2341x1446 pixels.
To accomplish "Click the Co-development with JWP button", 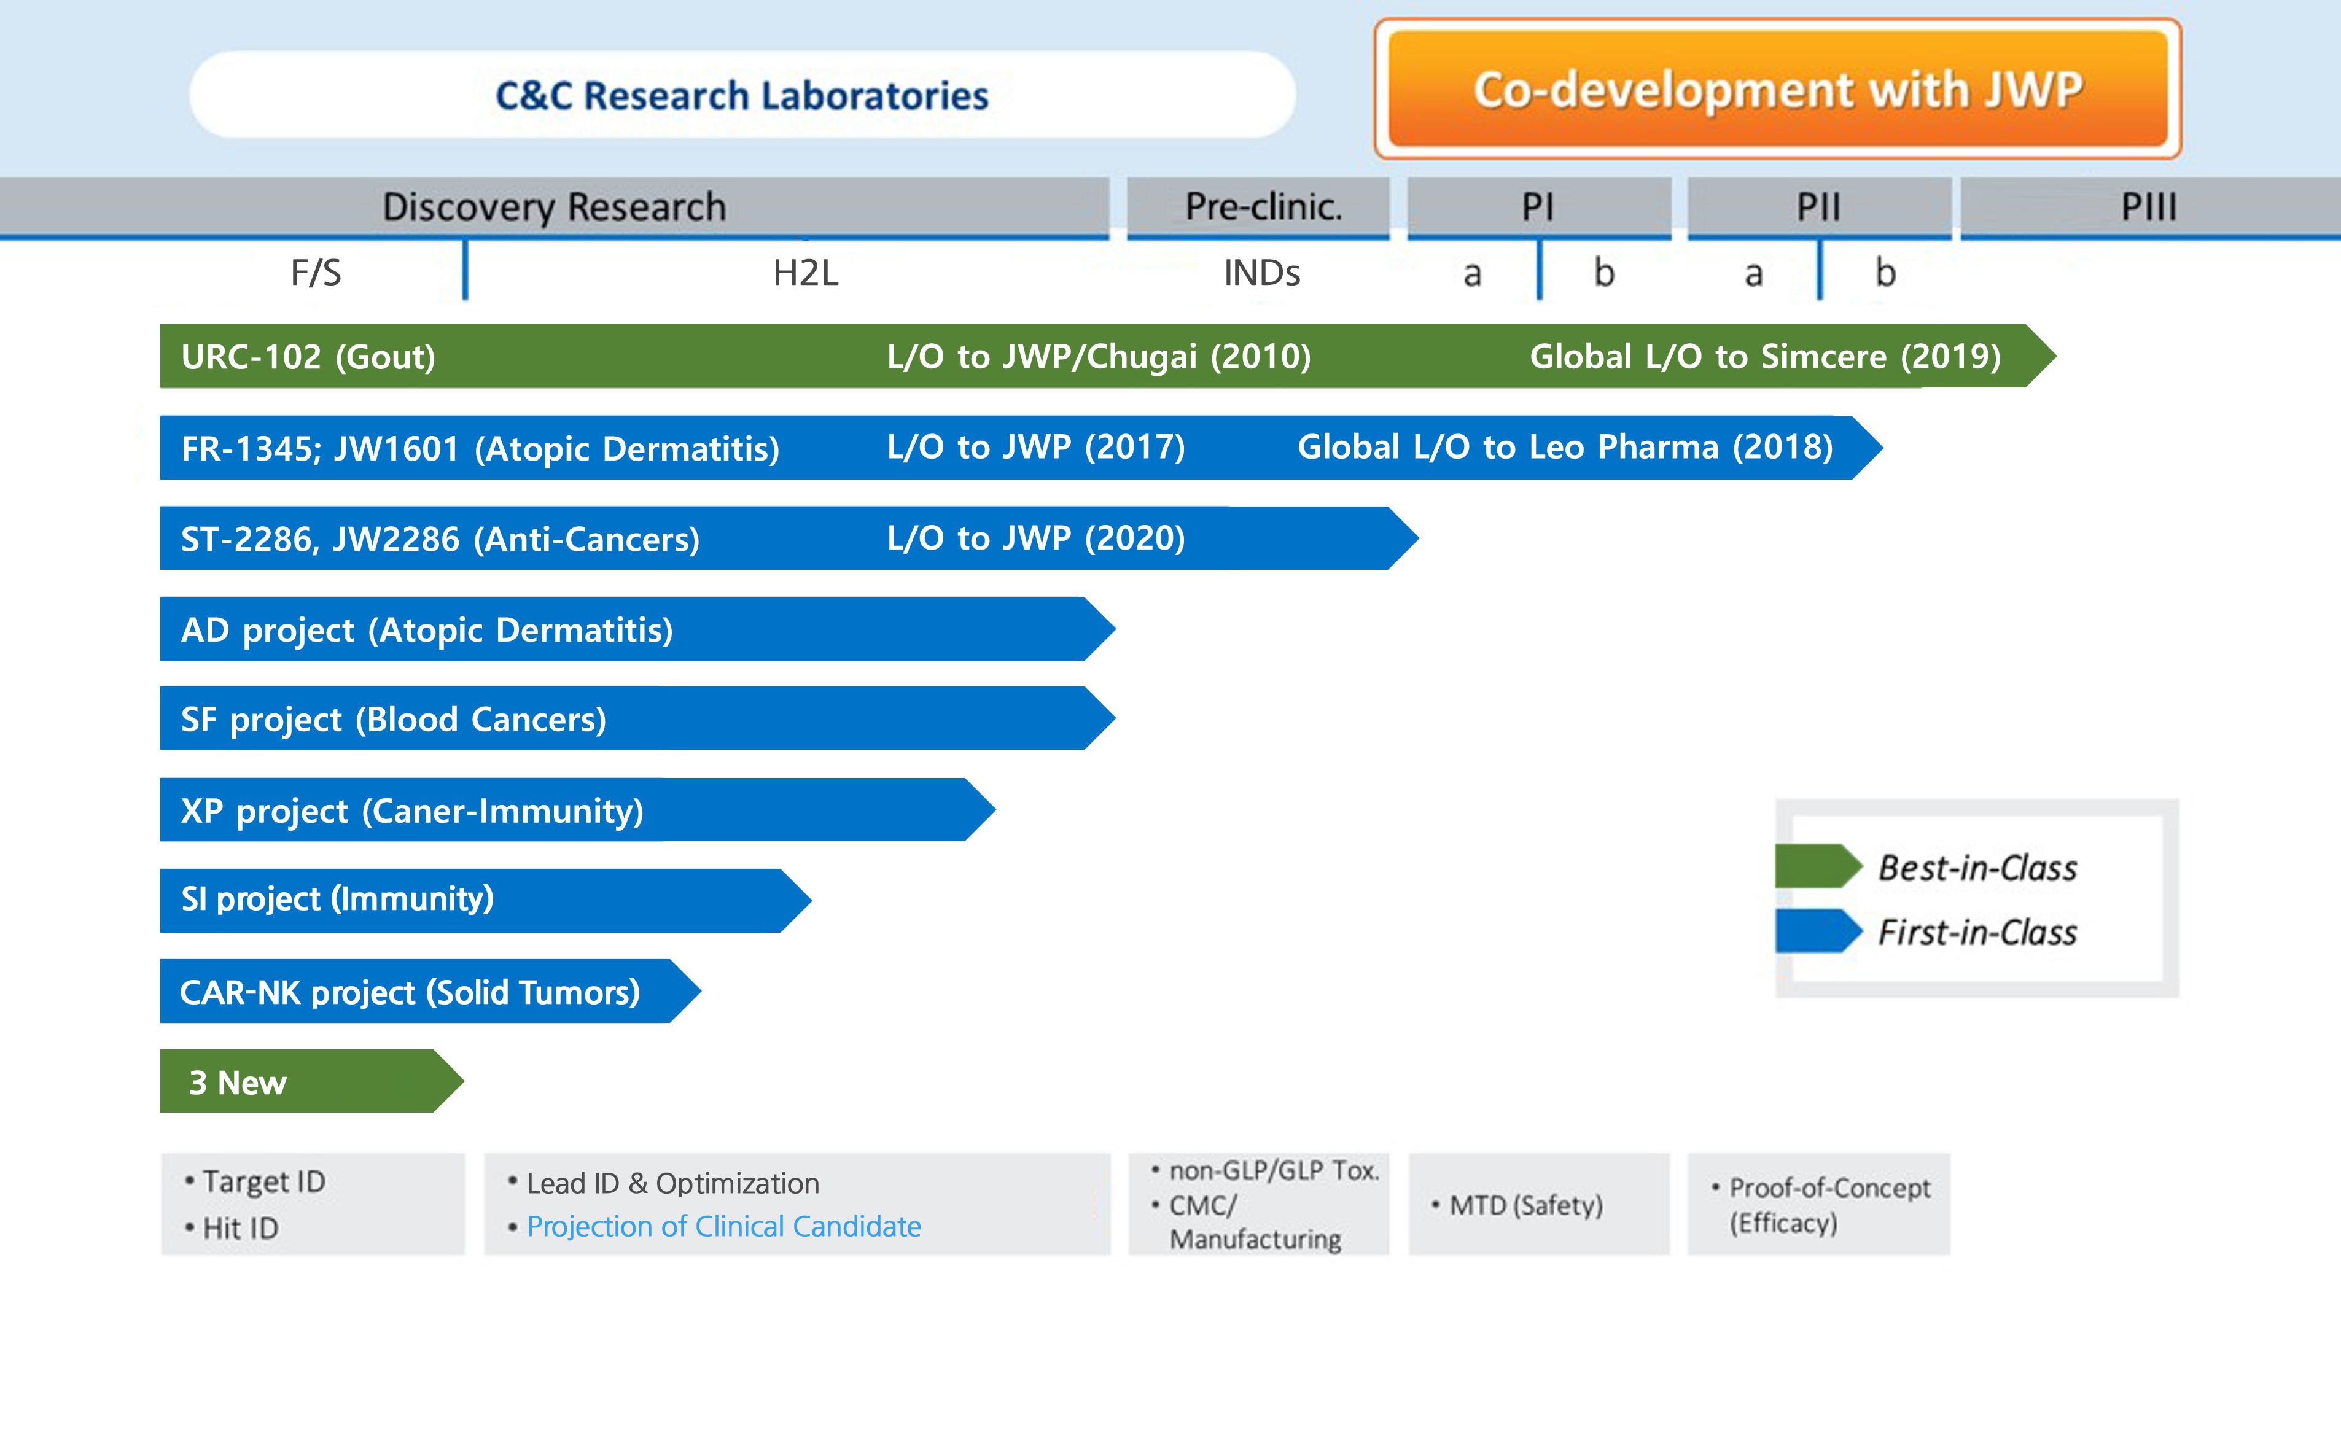I will click(1778, 89).
